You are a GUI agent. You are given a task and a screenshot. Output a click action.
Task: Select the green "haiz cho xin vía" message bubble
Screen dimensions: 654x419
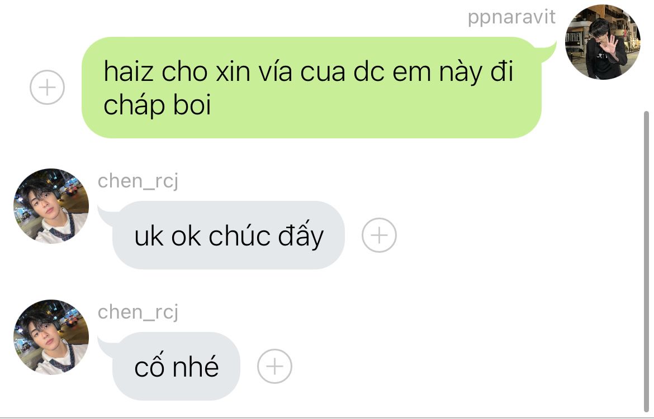point(311,88)
